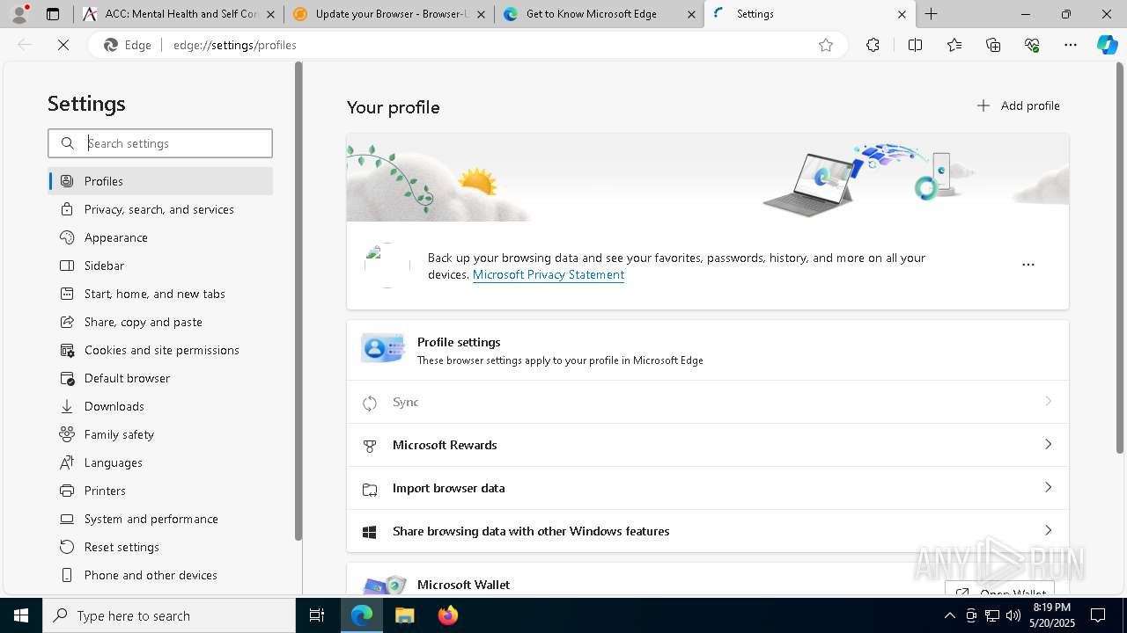Open profile card more options ellipsis

click(1028, 265)
